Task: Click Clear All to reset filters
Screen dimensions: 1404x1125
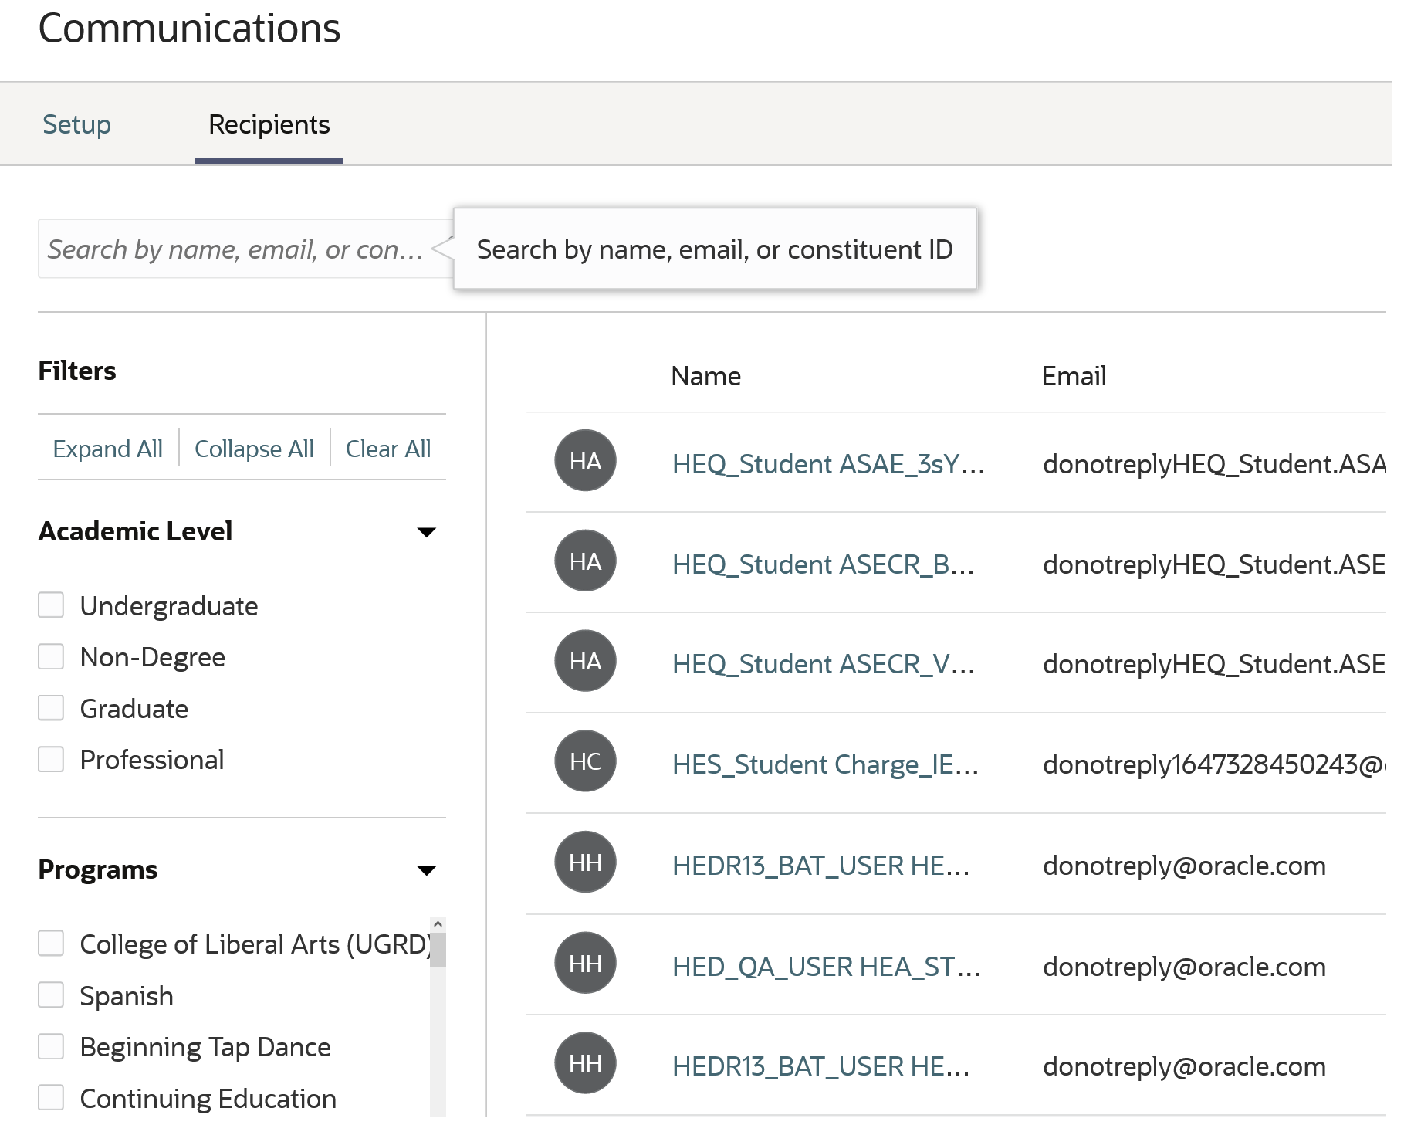Action: [387, 449]
